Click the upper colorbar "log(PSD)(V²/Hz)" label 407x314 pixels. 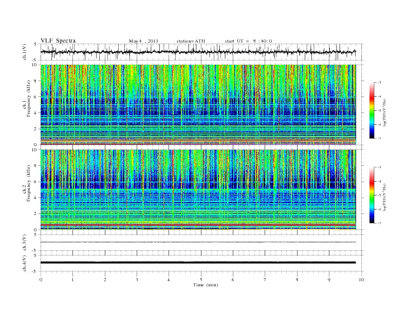pos(384,112)
